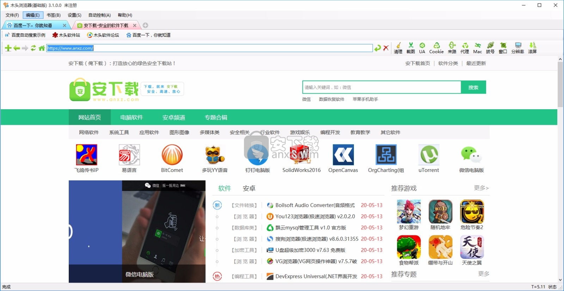Open the 软件分类 top link
Image resolution: width=564 pixels, height=291 pixels.
point(448,63)
